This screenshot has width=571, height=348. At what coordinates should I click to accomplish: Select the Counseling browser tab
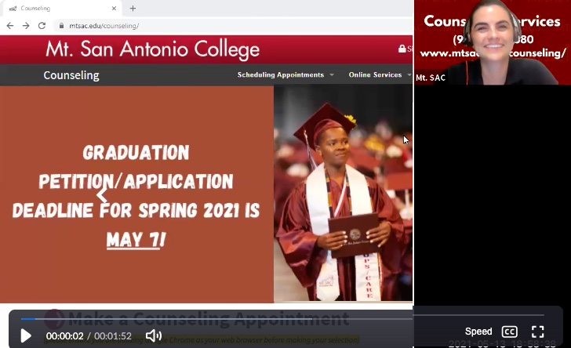pyautogui.click(x=62, y=9)
